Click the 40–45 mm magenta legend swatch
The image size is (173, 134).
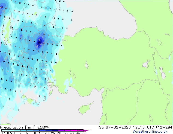click(74, 130)
